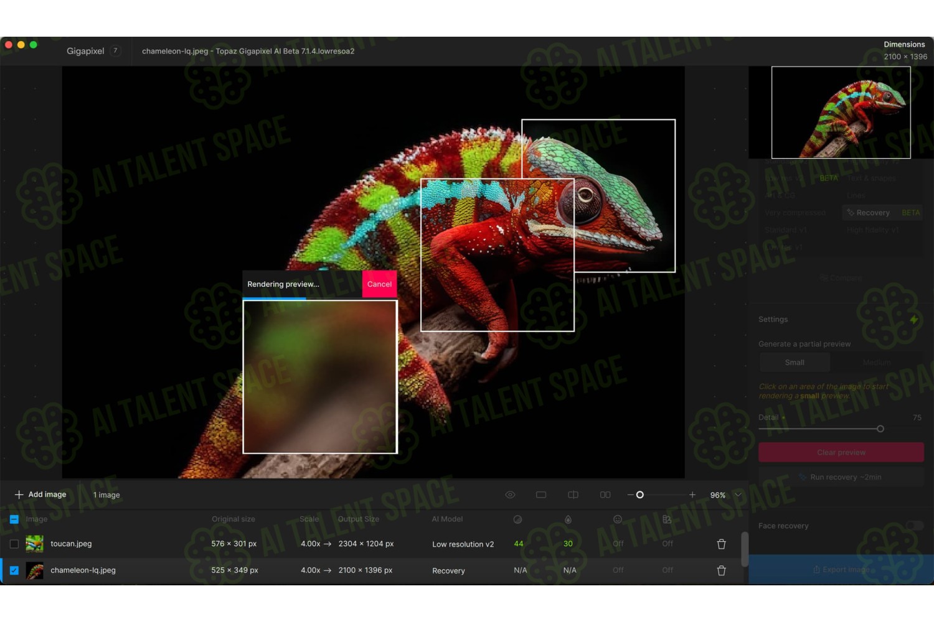Choose the Text & shapes model
The image size is (934, 622).
tap(871, 178)
